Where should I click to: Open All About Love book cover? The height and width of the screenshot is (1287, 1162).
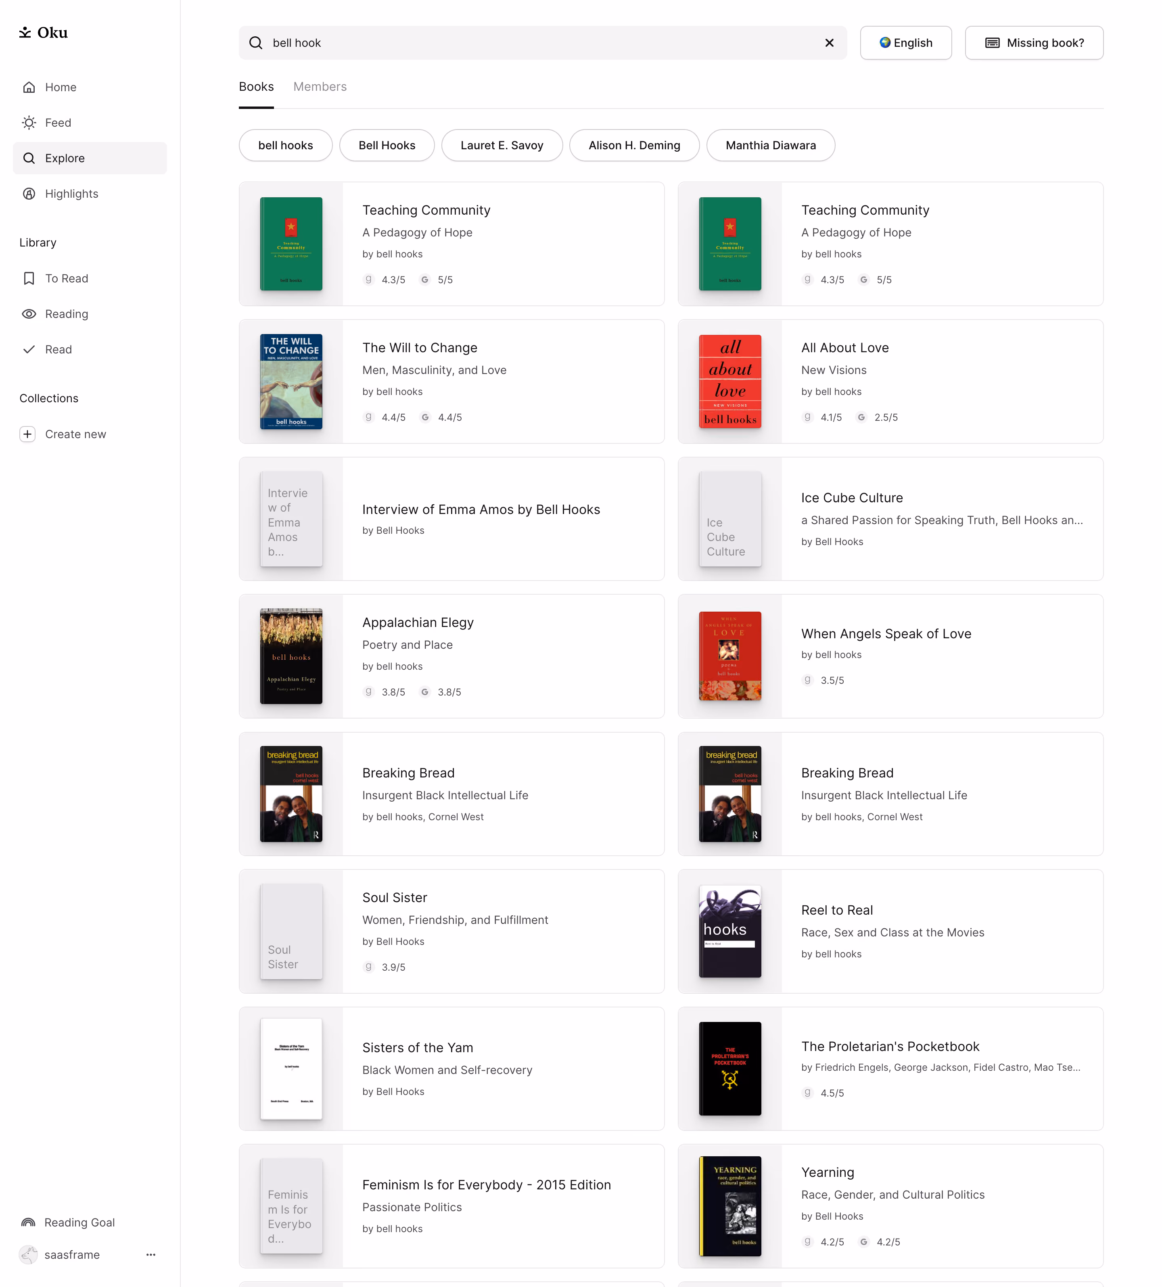coord(730,382)
